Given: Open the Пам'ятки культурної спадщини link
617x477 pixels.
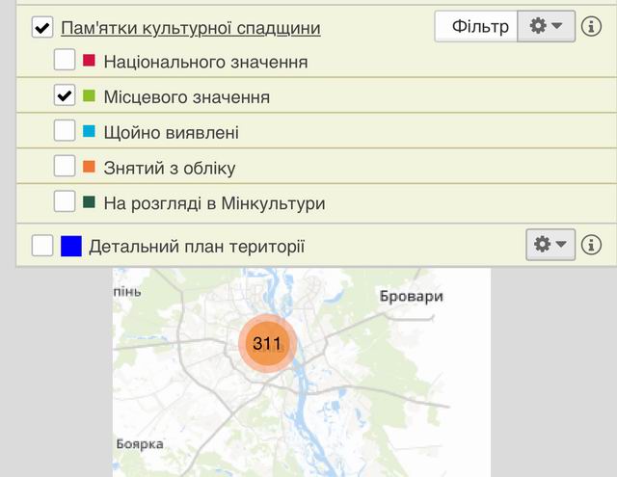Looking at the screenshot, I should click(191, 28).
